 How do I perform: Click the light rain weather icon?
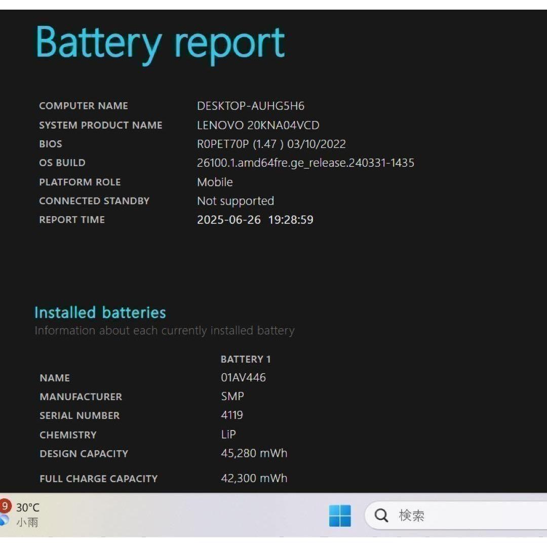[x=4, y=520]
